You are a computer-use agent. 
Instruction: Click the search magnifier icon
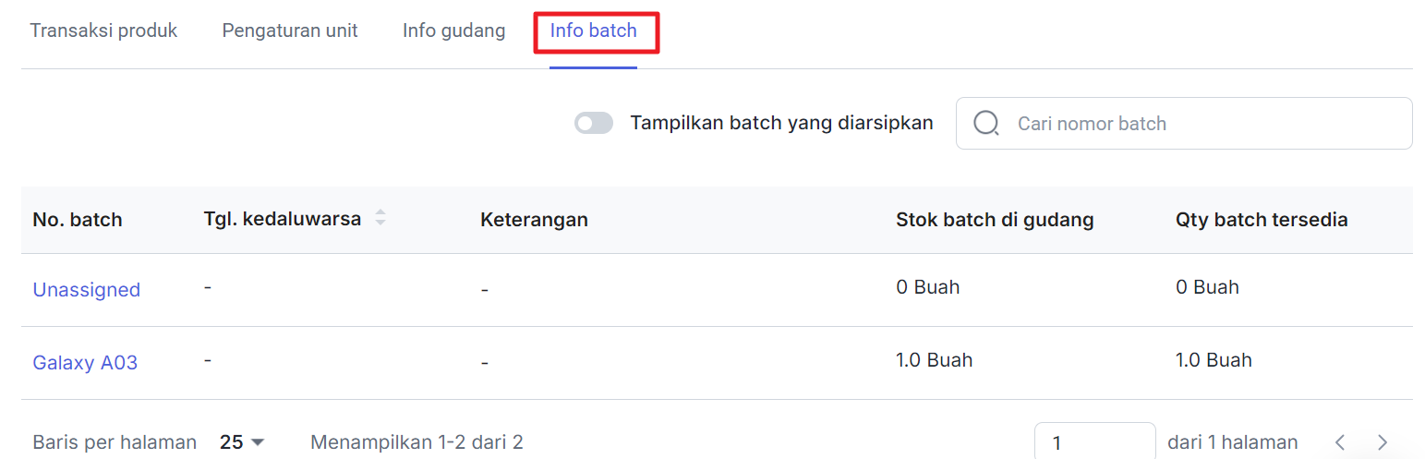[x=985, y=124]
